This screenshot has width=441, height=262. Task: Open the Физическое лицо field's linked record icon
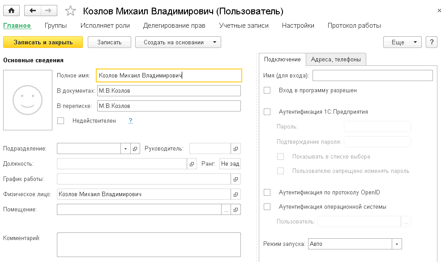235,194
